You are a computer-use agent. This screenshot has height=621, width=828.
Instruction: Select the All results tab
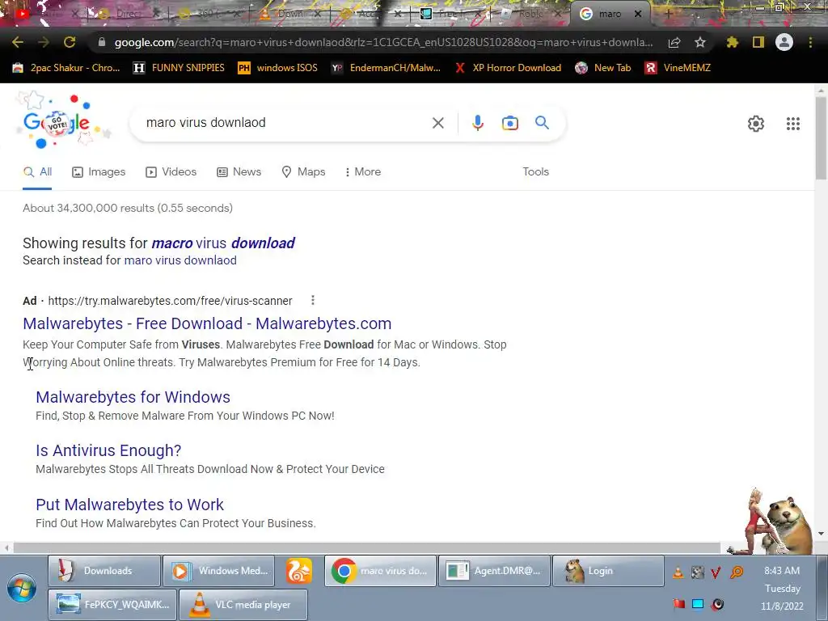(37, 172)
